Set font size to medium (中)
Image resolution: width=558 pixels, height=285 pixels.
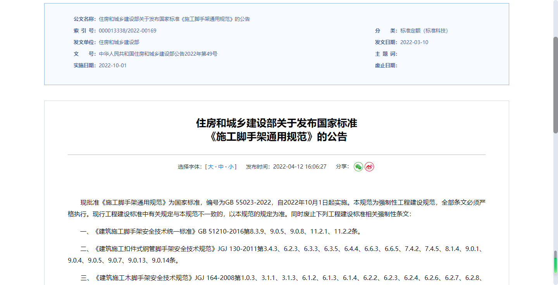[221, 167]
